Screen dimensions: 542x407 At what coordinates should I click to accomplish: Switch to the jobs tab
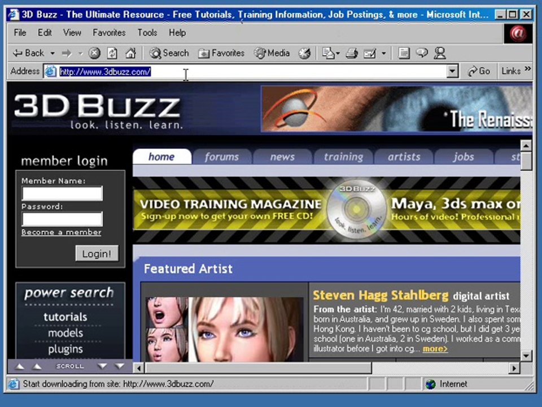pyautogui.click(x=464, y=157)
